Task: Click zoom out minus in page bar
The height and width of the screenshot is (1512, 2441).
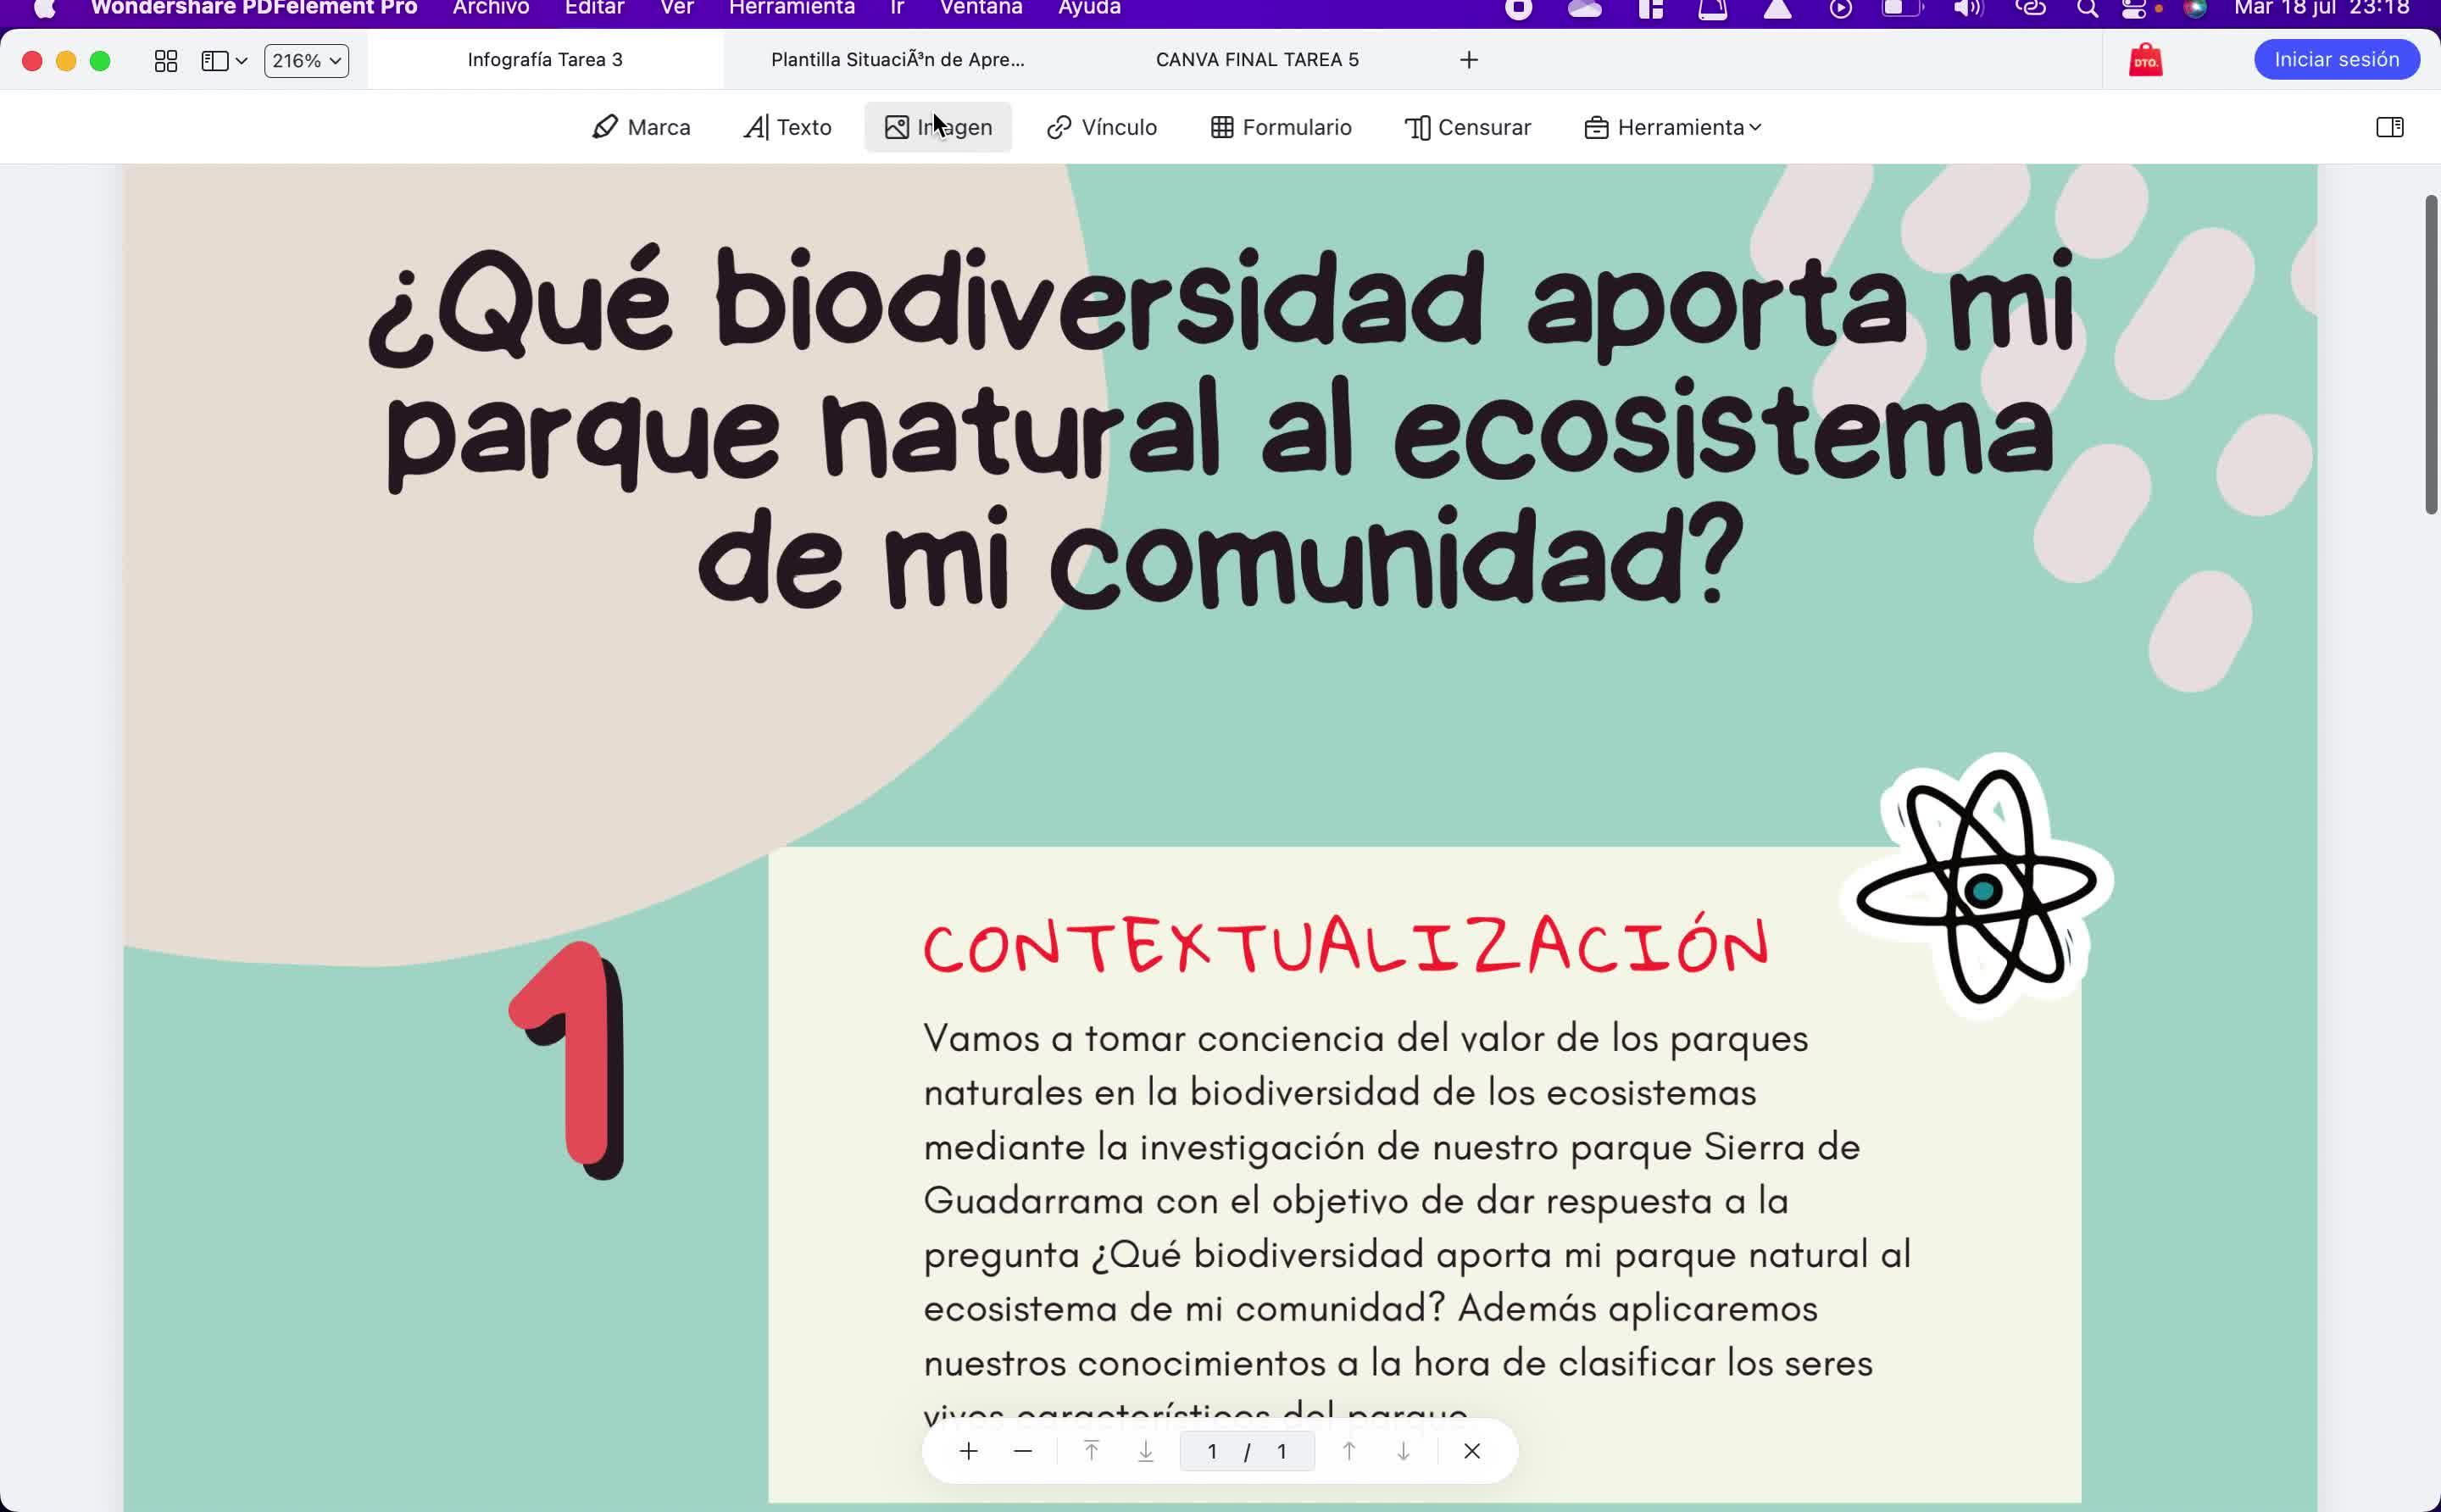Action: [1022, 1451]
